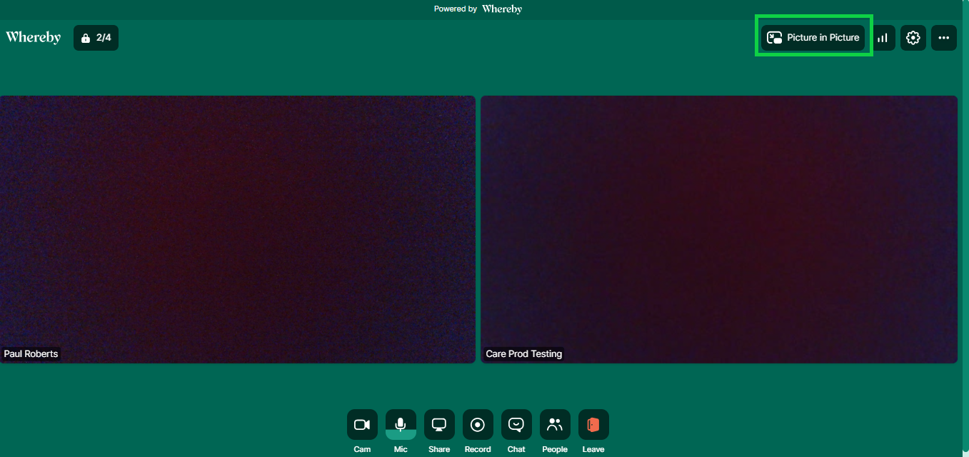969x457 pixels.
Task: Mute the microphone using the Mic button
Action: [401, 425]
